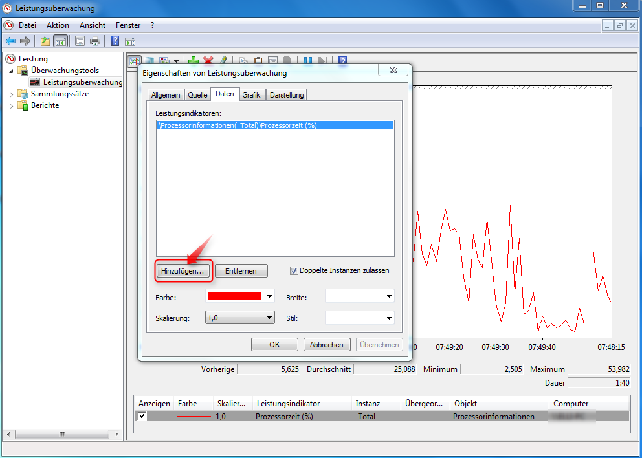Uncheck Doppelte Instanzen zulassen
The height and width of the screenshot is (458, 642).
tap(294, 270)
